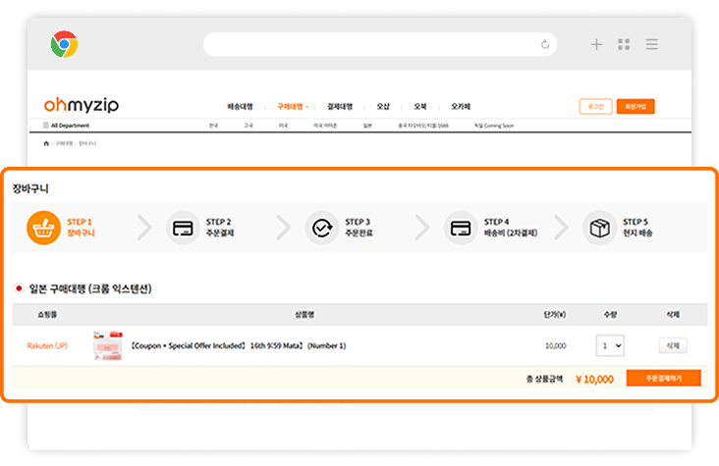Expand the 구매대행 navigation menu
The image size is (719, 466).
292,106
